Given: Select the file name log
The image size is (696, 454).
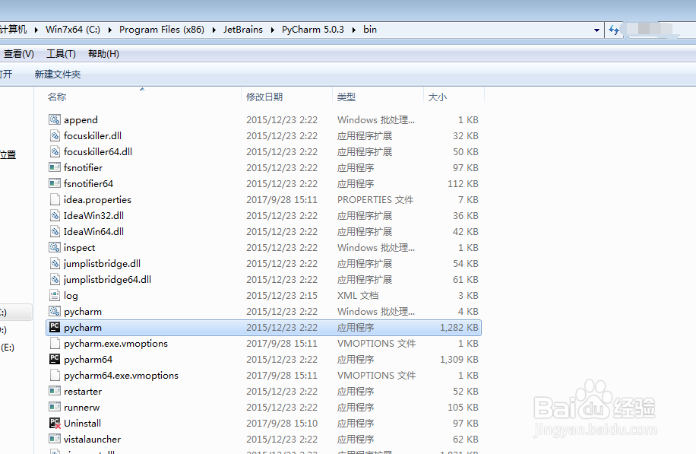Looking at the screenshot, I should (x=71, y=295).
